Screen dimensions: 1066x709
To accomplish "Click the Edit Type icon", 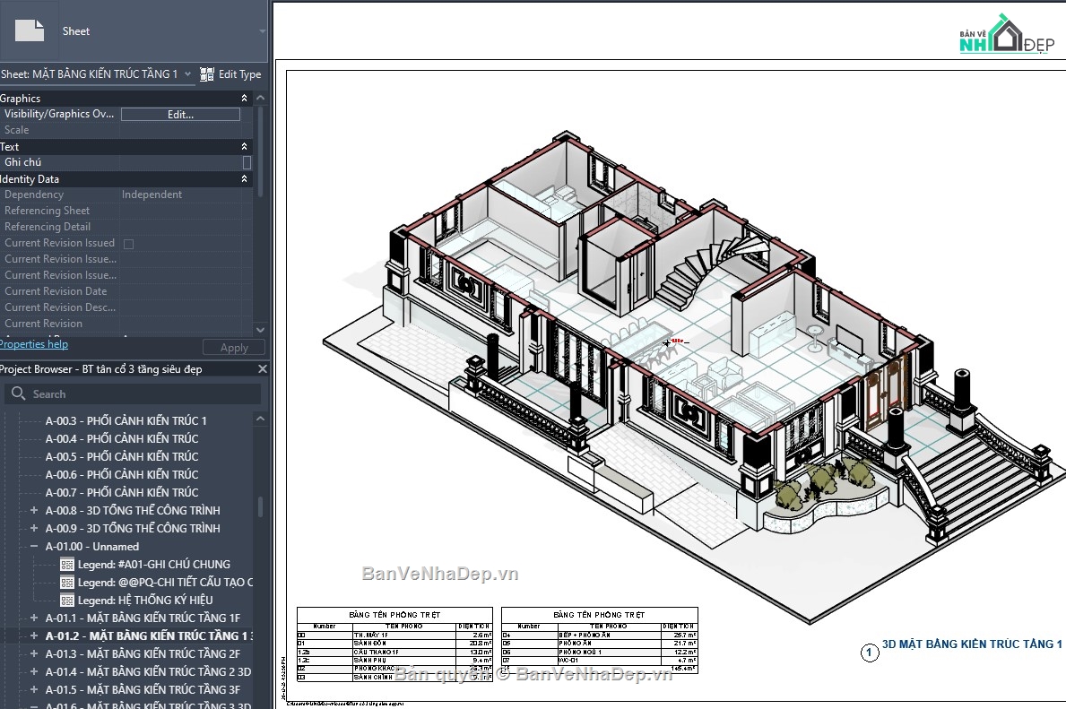I will (x=207, y=74).
